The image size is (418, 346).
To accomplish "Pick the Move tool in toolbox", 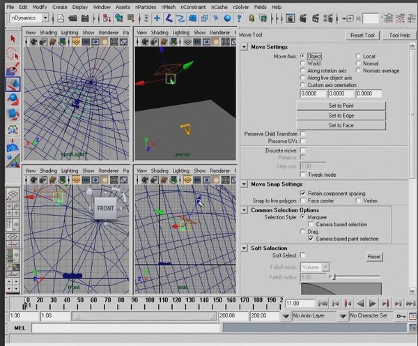I will pyautogui.click(x=13, y=84).
